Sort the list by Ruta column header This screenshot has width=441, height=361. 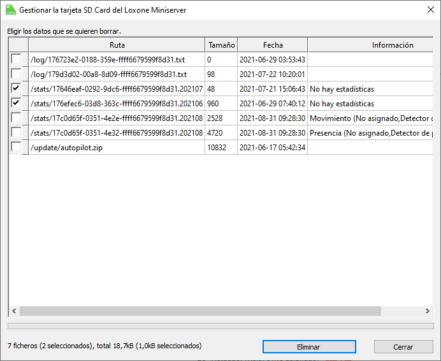117,45
